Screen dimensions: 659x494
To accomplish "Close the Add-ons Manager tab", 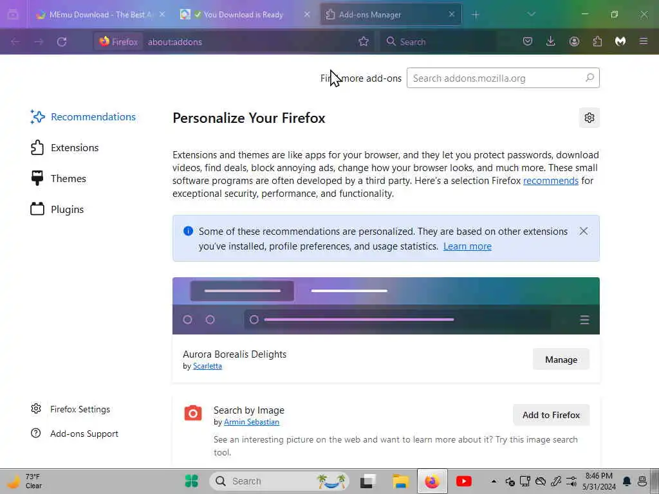I will click(x=452, y=15).
